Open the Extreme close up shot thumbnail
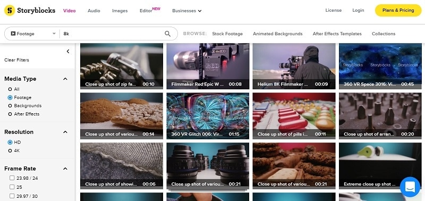425x201 pixels. (x=380, y=166)
